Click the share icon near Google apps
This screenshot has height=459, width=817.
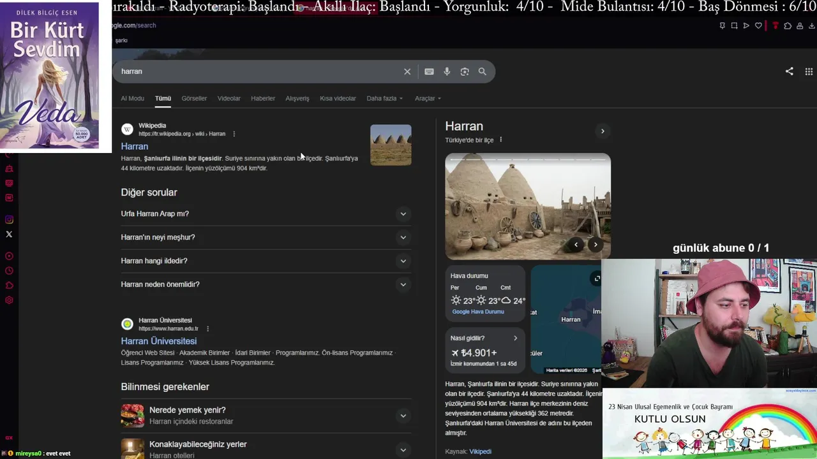(x=790, y=71)
